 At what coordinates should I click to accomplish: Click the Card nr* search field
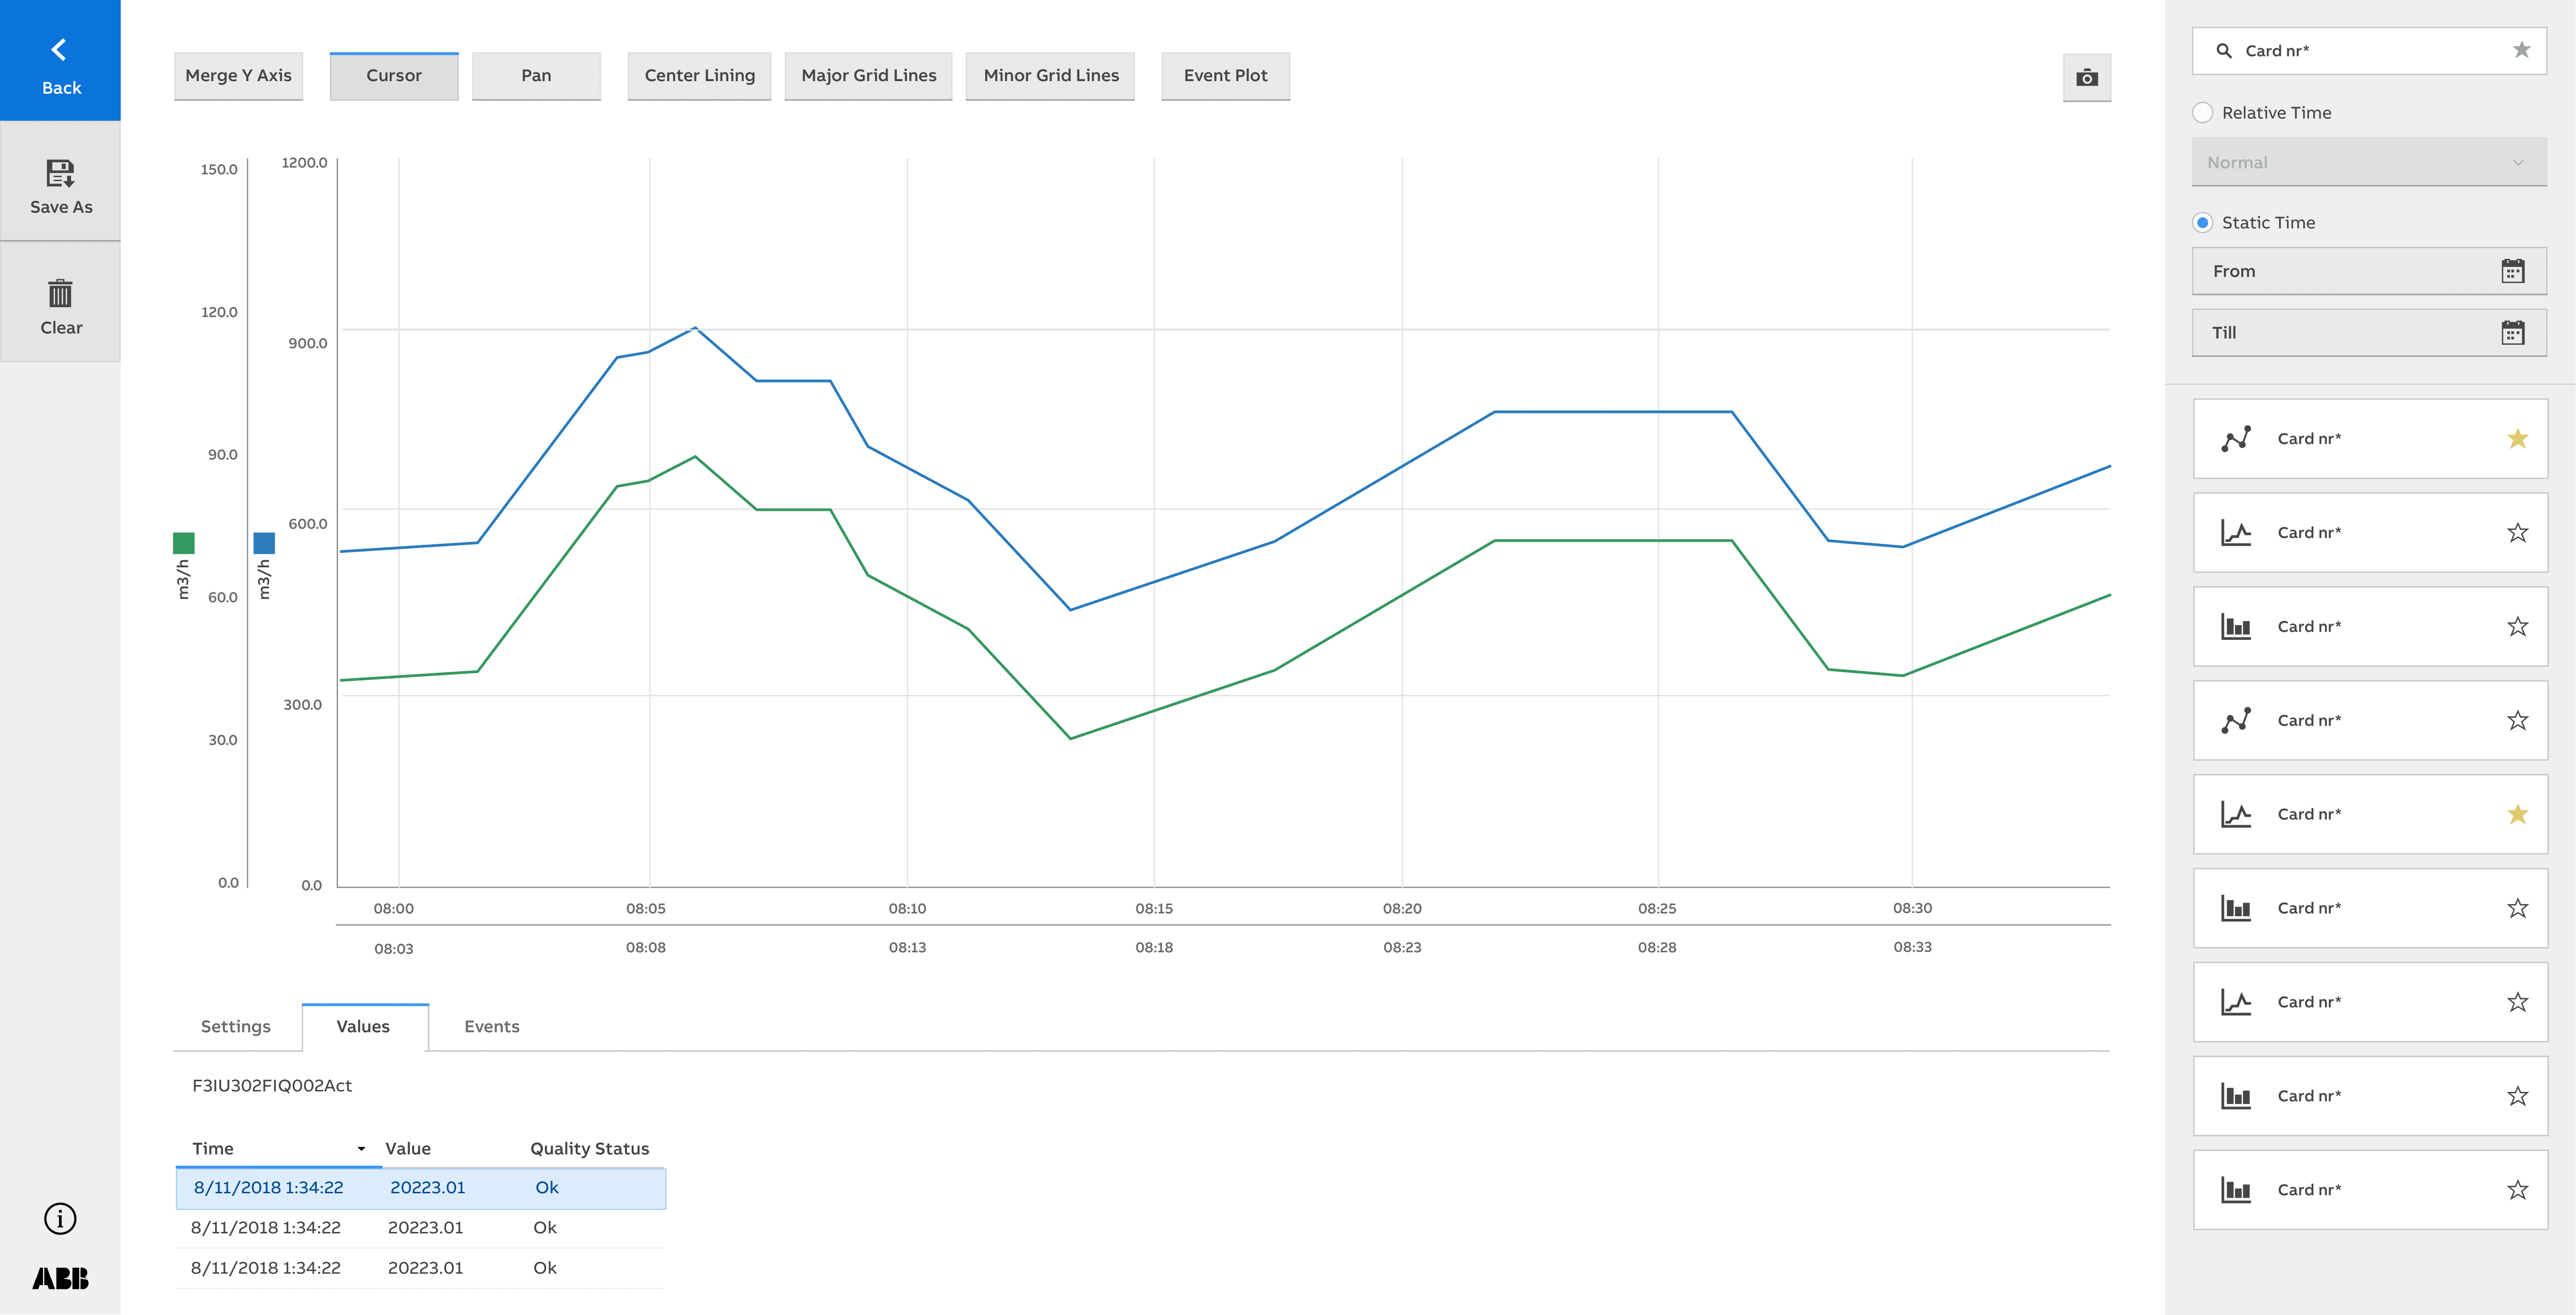coord(2360,51)
